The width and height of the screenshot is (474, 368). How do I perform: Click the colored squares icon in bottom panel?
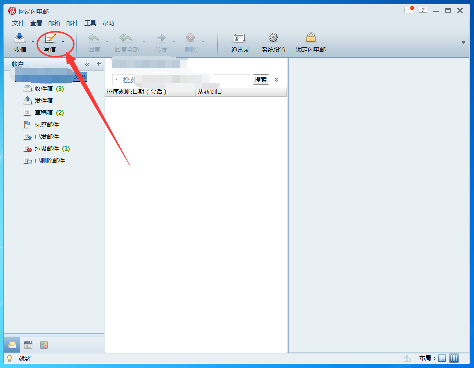pyautogui.click(x=44, y=345)
